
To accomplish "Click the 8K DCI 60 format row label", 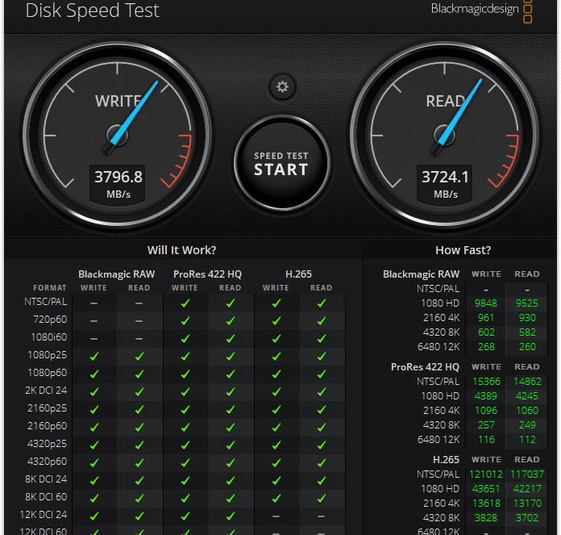I will pos(46,497).
